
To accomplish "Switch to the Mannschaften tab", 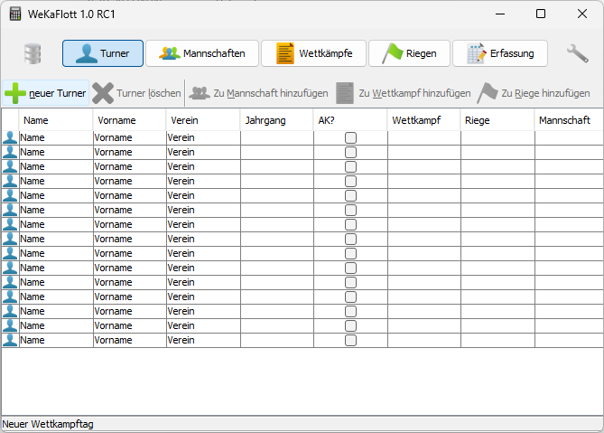I will coord(202,53).
